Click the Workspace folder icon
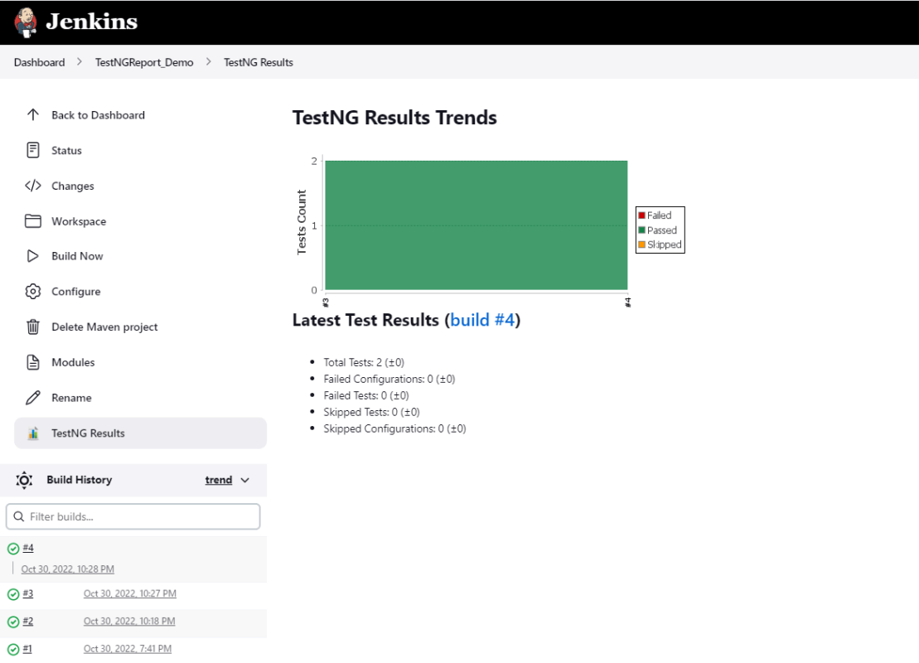The width and height of the screenshot is (919, 663). point(33,221)
